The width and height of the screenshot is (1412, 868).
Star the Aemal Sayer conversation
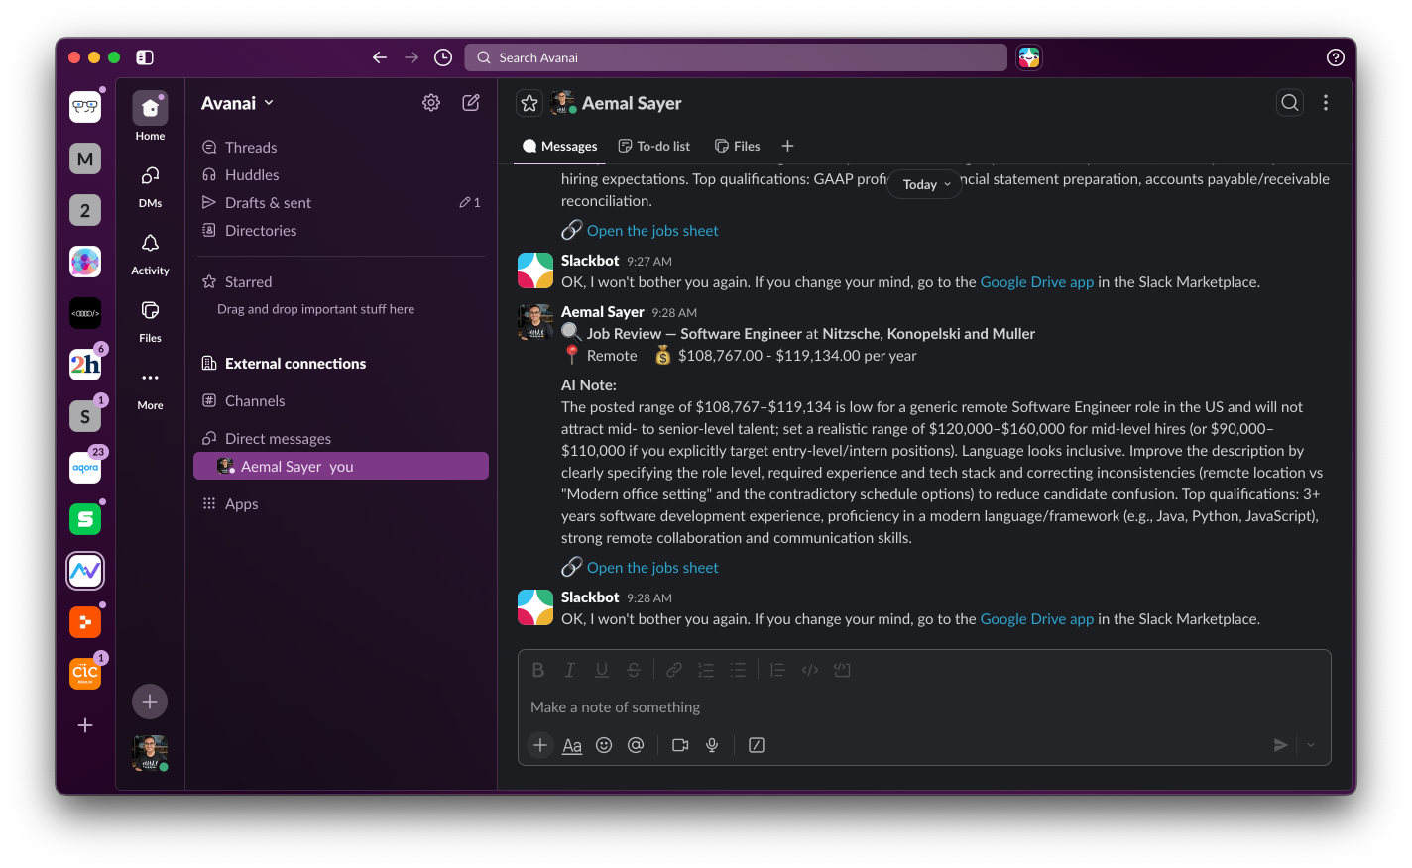point(529,103)
